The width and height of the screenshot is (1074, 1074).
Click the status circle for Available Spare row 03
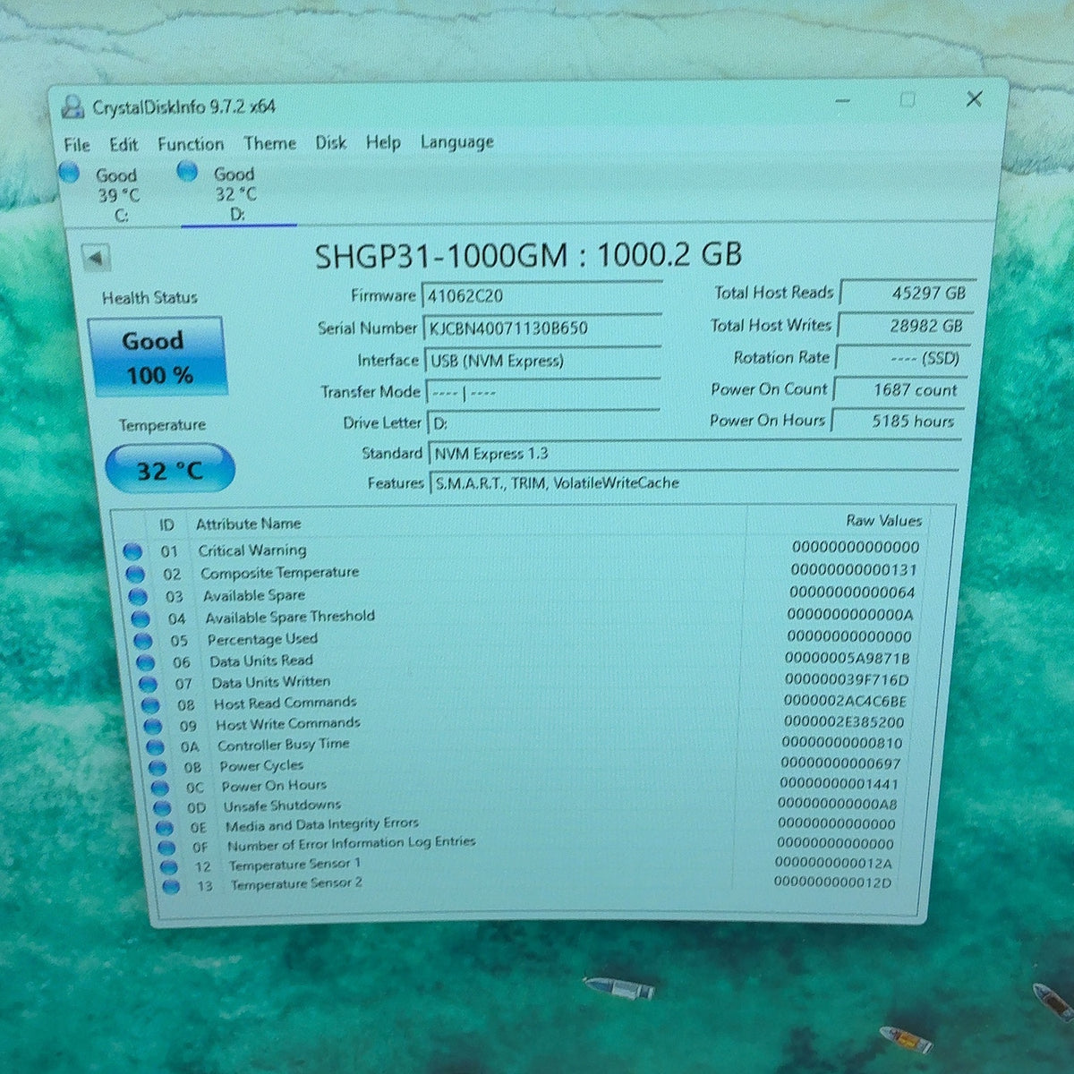pyautogui.click(x=138, y=597)
